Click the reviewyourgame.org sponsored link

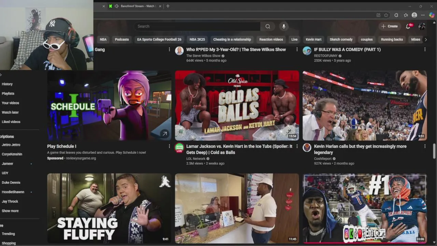click(81, 158)
